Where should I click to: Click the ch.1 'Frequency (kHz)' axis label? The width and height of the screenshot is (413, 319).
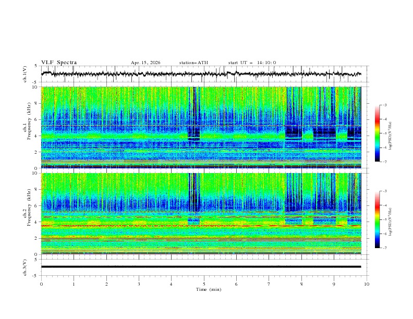(29, 121)
